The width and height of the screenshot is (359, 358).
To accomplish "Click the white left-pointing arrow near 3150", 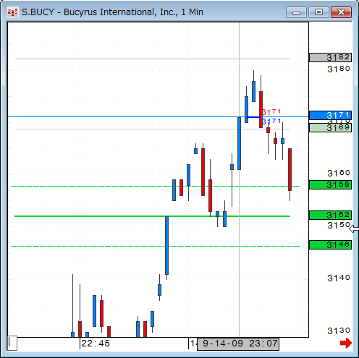I will [x=354, y=229].
